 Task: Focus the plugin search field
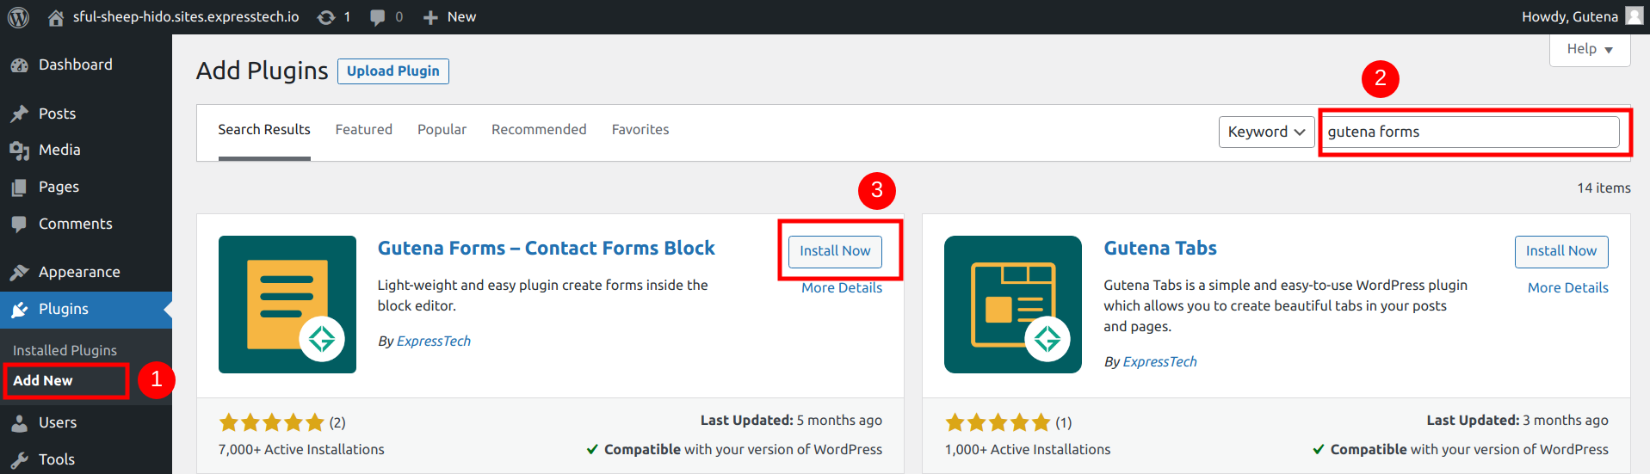tap(1471, 132)
